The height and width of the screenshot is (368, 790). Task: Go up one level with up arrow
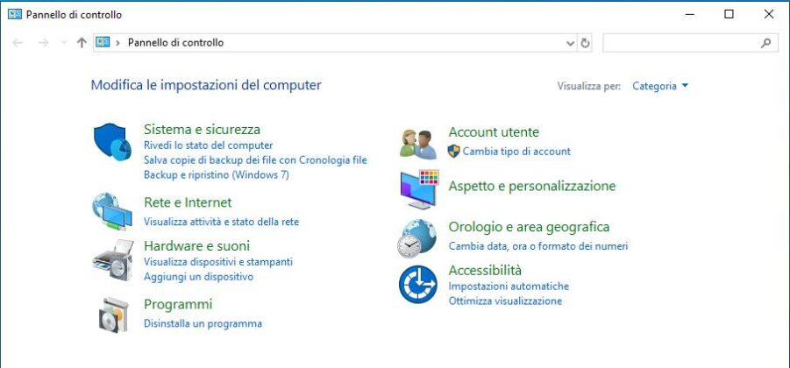(x=82, y=43)
